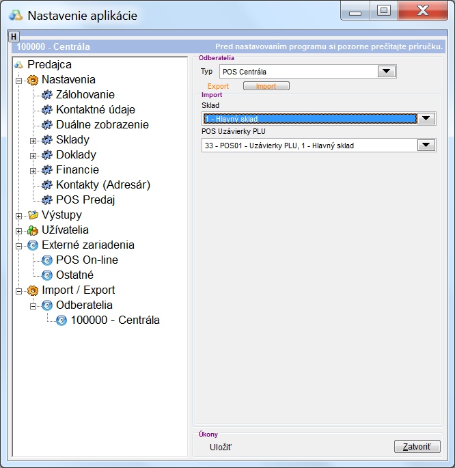Viewport: 455px width, 468px height.
Task: Expand the Sklady tree node
Action: (33, 140)
